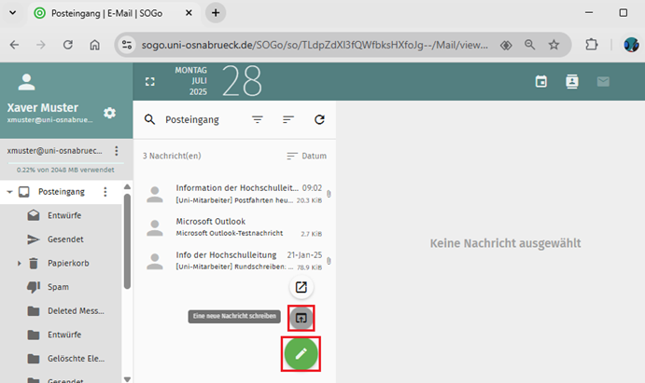Toggle fullscreen view of the mail list
The image size is (645, 383).
150,82
